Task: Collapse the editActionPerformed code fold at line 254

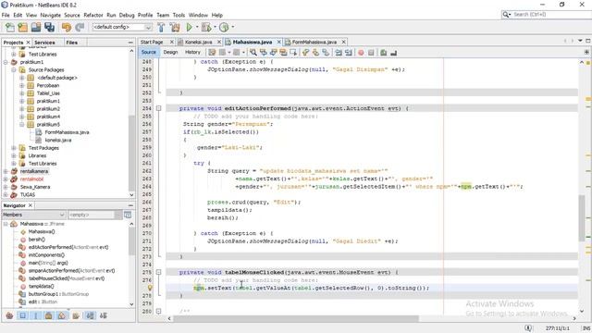Action: tap(158, 108)
